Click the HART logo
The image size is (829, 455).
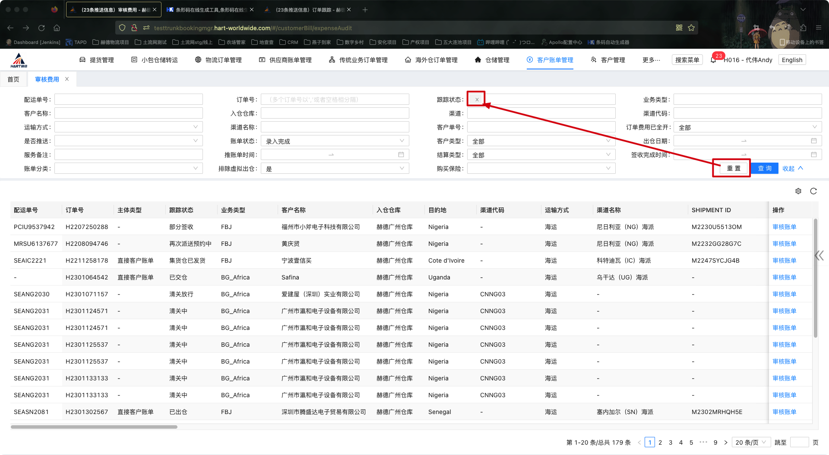[x=19, y=60]
